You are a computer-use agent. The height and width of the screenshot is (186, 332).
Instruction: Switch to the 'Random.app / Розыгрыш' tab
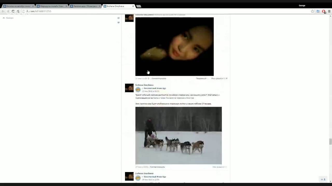[x=85, y=6]
